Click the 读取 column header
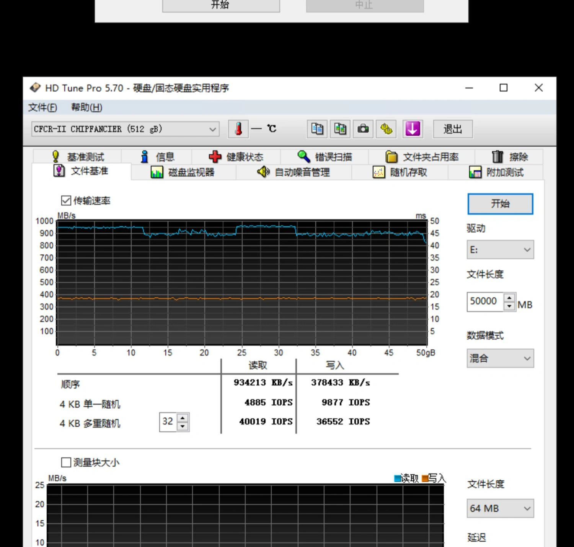574x547 pixels. coord(258,365)
